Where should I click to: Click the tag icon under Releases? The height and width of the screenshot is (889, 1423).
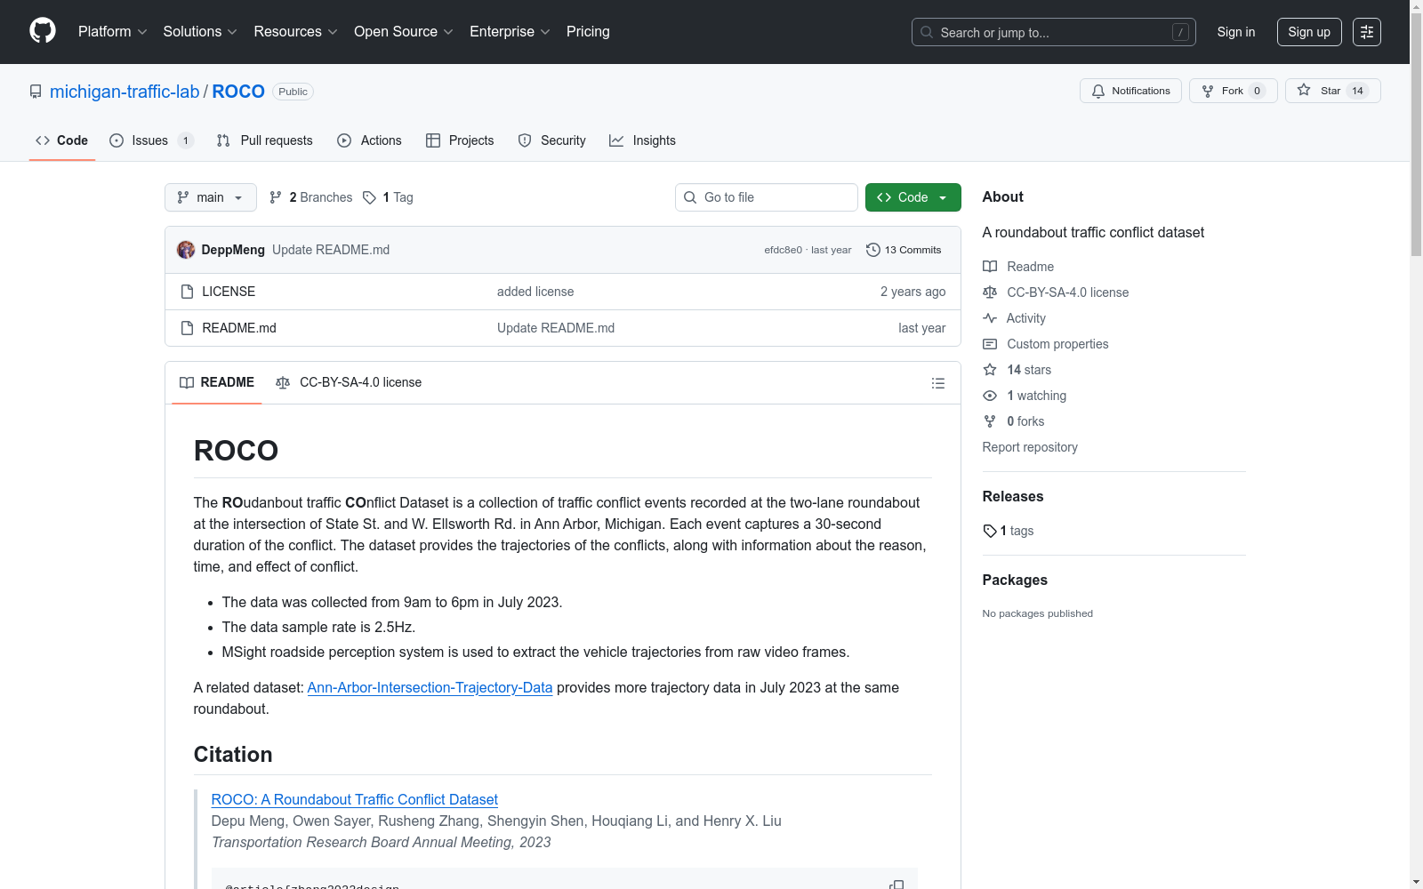990,531
